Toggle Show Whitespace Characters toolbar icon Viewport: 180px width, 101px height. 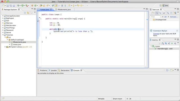click(65, 6)
